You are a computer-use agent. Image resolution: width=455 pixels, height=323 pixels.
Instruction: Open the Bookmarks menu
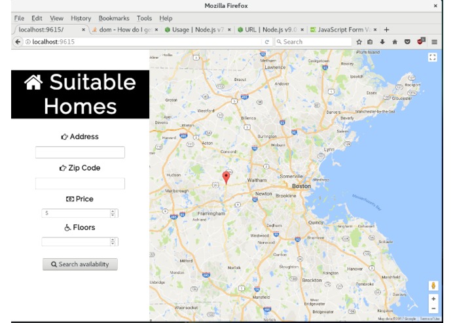(114, 18)
